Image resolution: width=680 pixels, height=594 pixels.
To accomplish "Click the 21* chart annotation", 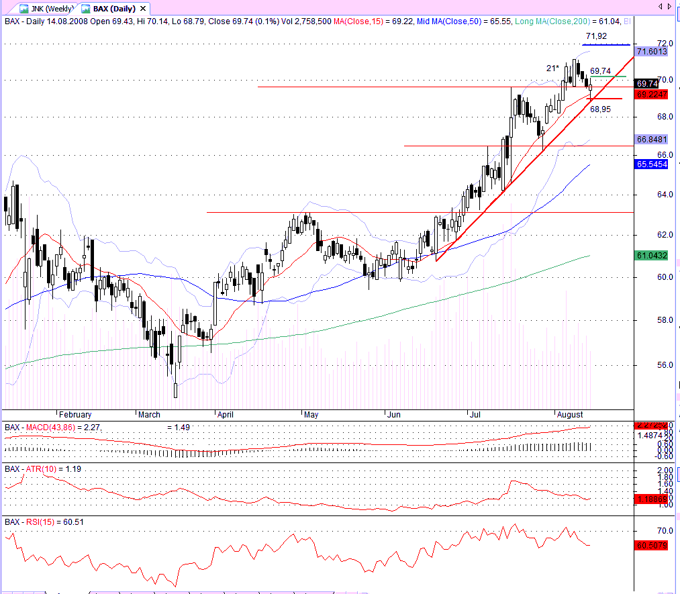I will click(552, 68).
